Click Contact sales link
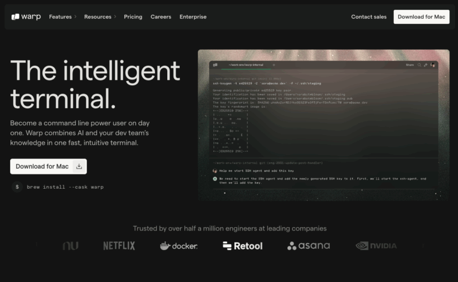The height and width of the screenshot is (282, 458). point(369,17)
